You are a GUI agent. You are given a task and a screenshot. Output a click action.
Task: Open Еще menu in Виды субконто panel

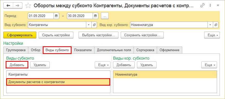[102, 65]
